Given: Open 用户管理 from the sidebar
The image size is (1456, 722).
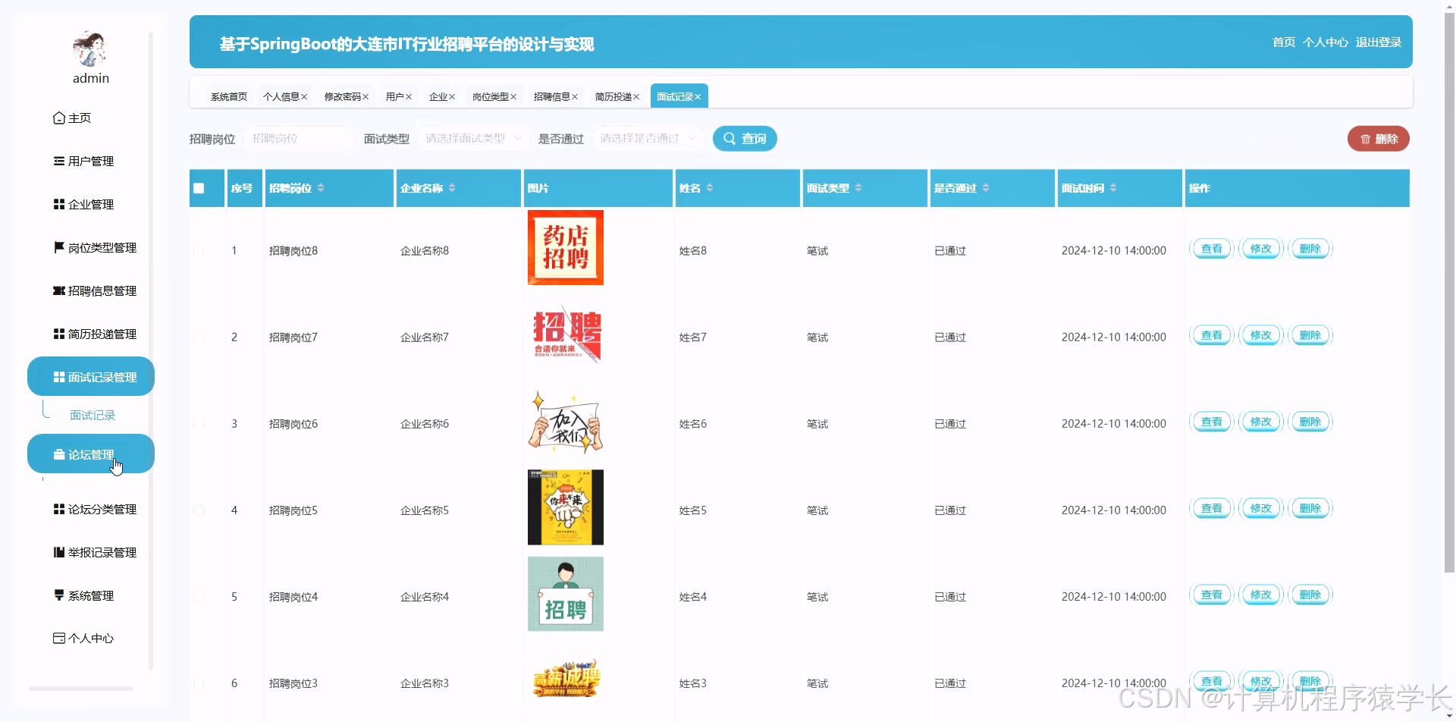Looking at the screenshot, I should [91, 161].
